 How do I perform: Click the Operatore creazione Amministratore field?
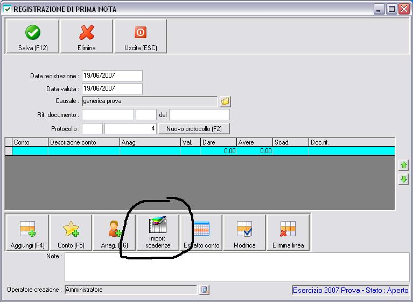pyautogui.click(x=131, y=290)
